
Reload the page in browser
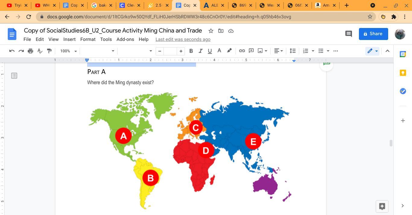coord(29,17)
